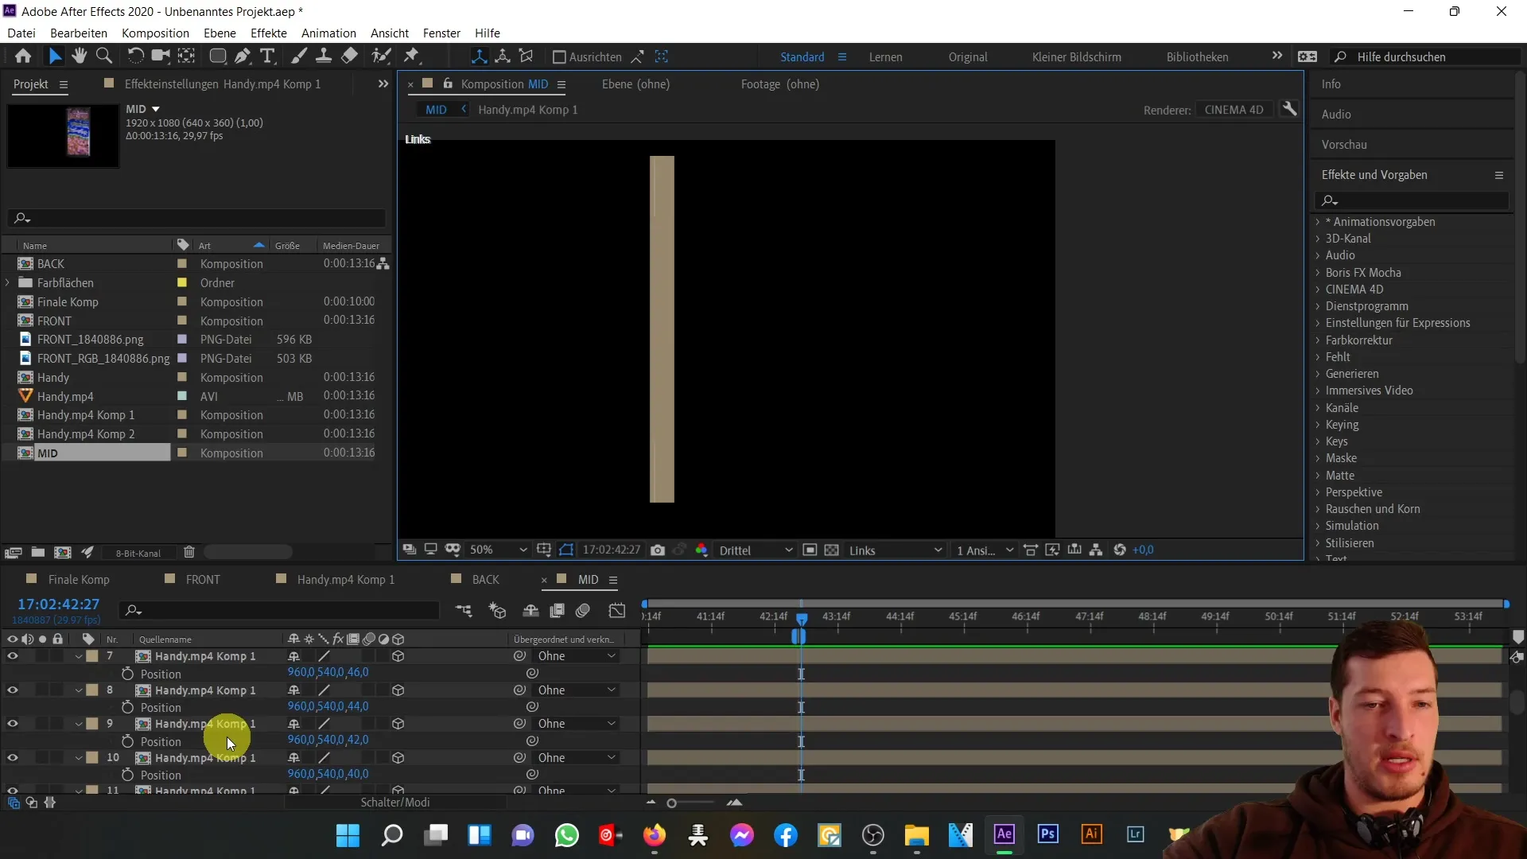The width and height of the screenshot is (1527, 859).
Task: Drag the timeline playhead marker position
Action: click(x=803, y=616)
